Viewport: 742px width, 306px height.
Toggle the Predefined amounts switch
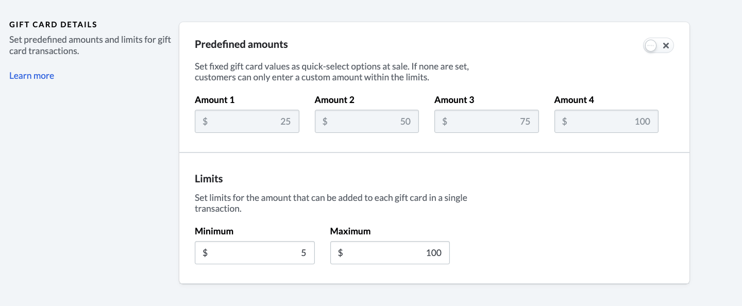(x=658, y=46)
